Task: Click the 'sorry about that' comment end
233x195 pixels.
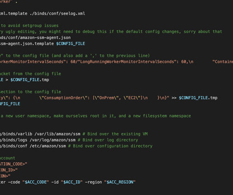Action: [203, 32]
